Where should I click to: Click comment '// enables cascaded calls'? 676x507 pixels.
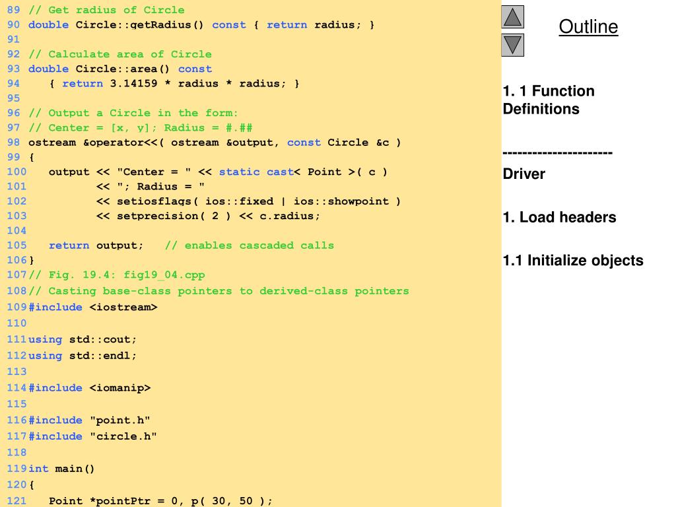(x=250, y=246)
